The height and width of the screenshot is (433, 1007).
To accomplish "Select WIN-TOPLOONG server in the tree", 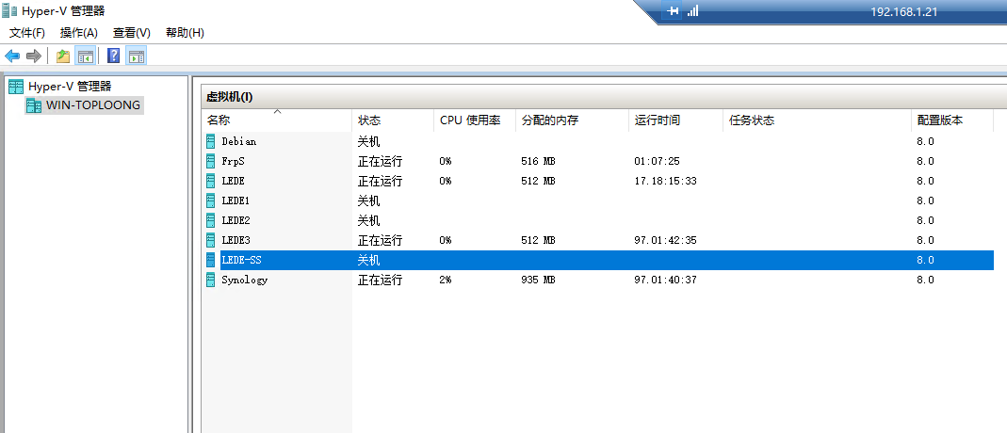I will coord(93,105).
